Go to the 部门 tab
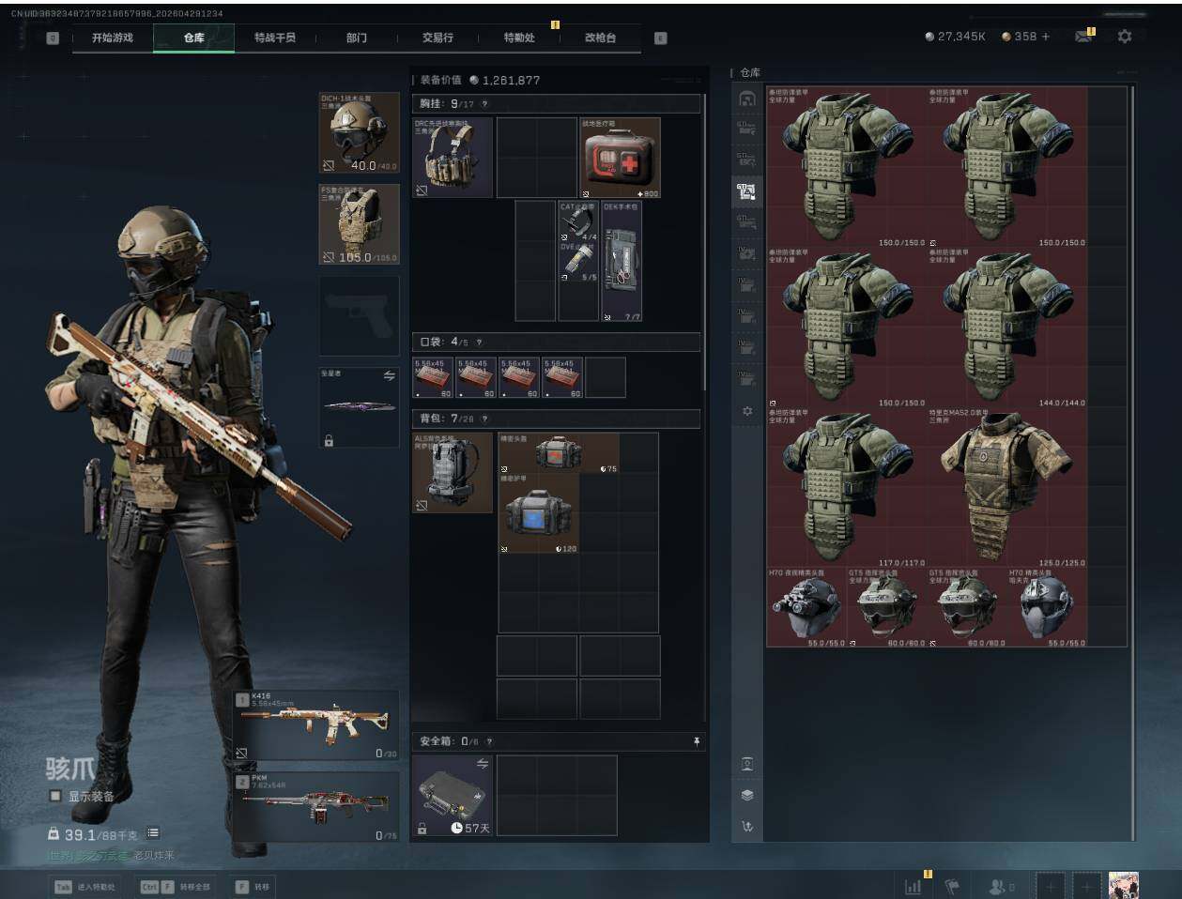Screen dimensions: 1182x899 (357, 38)
